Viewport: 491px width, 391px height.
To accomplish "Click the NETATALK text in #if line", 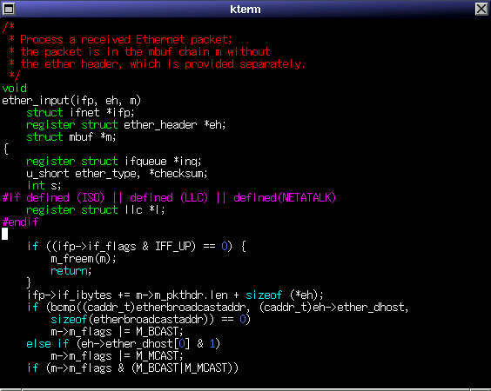I will [x=306, y=197].
